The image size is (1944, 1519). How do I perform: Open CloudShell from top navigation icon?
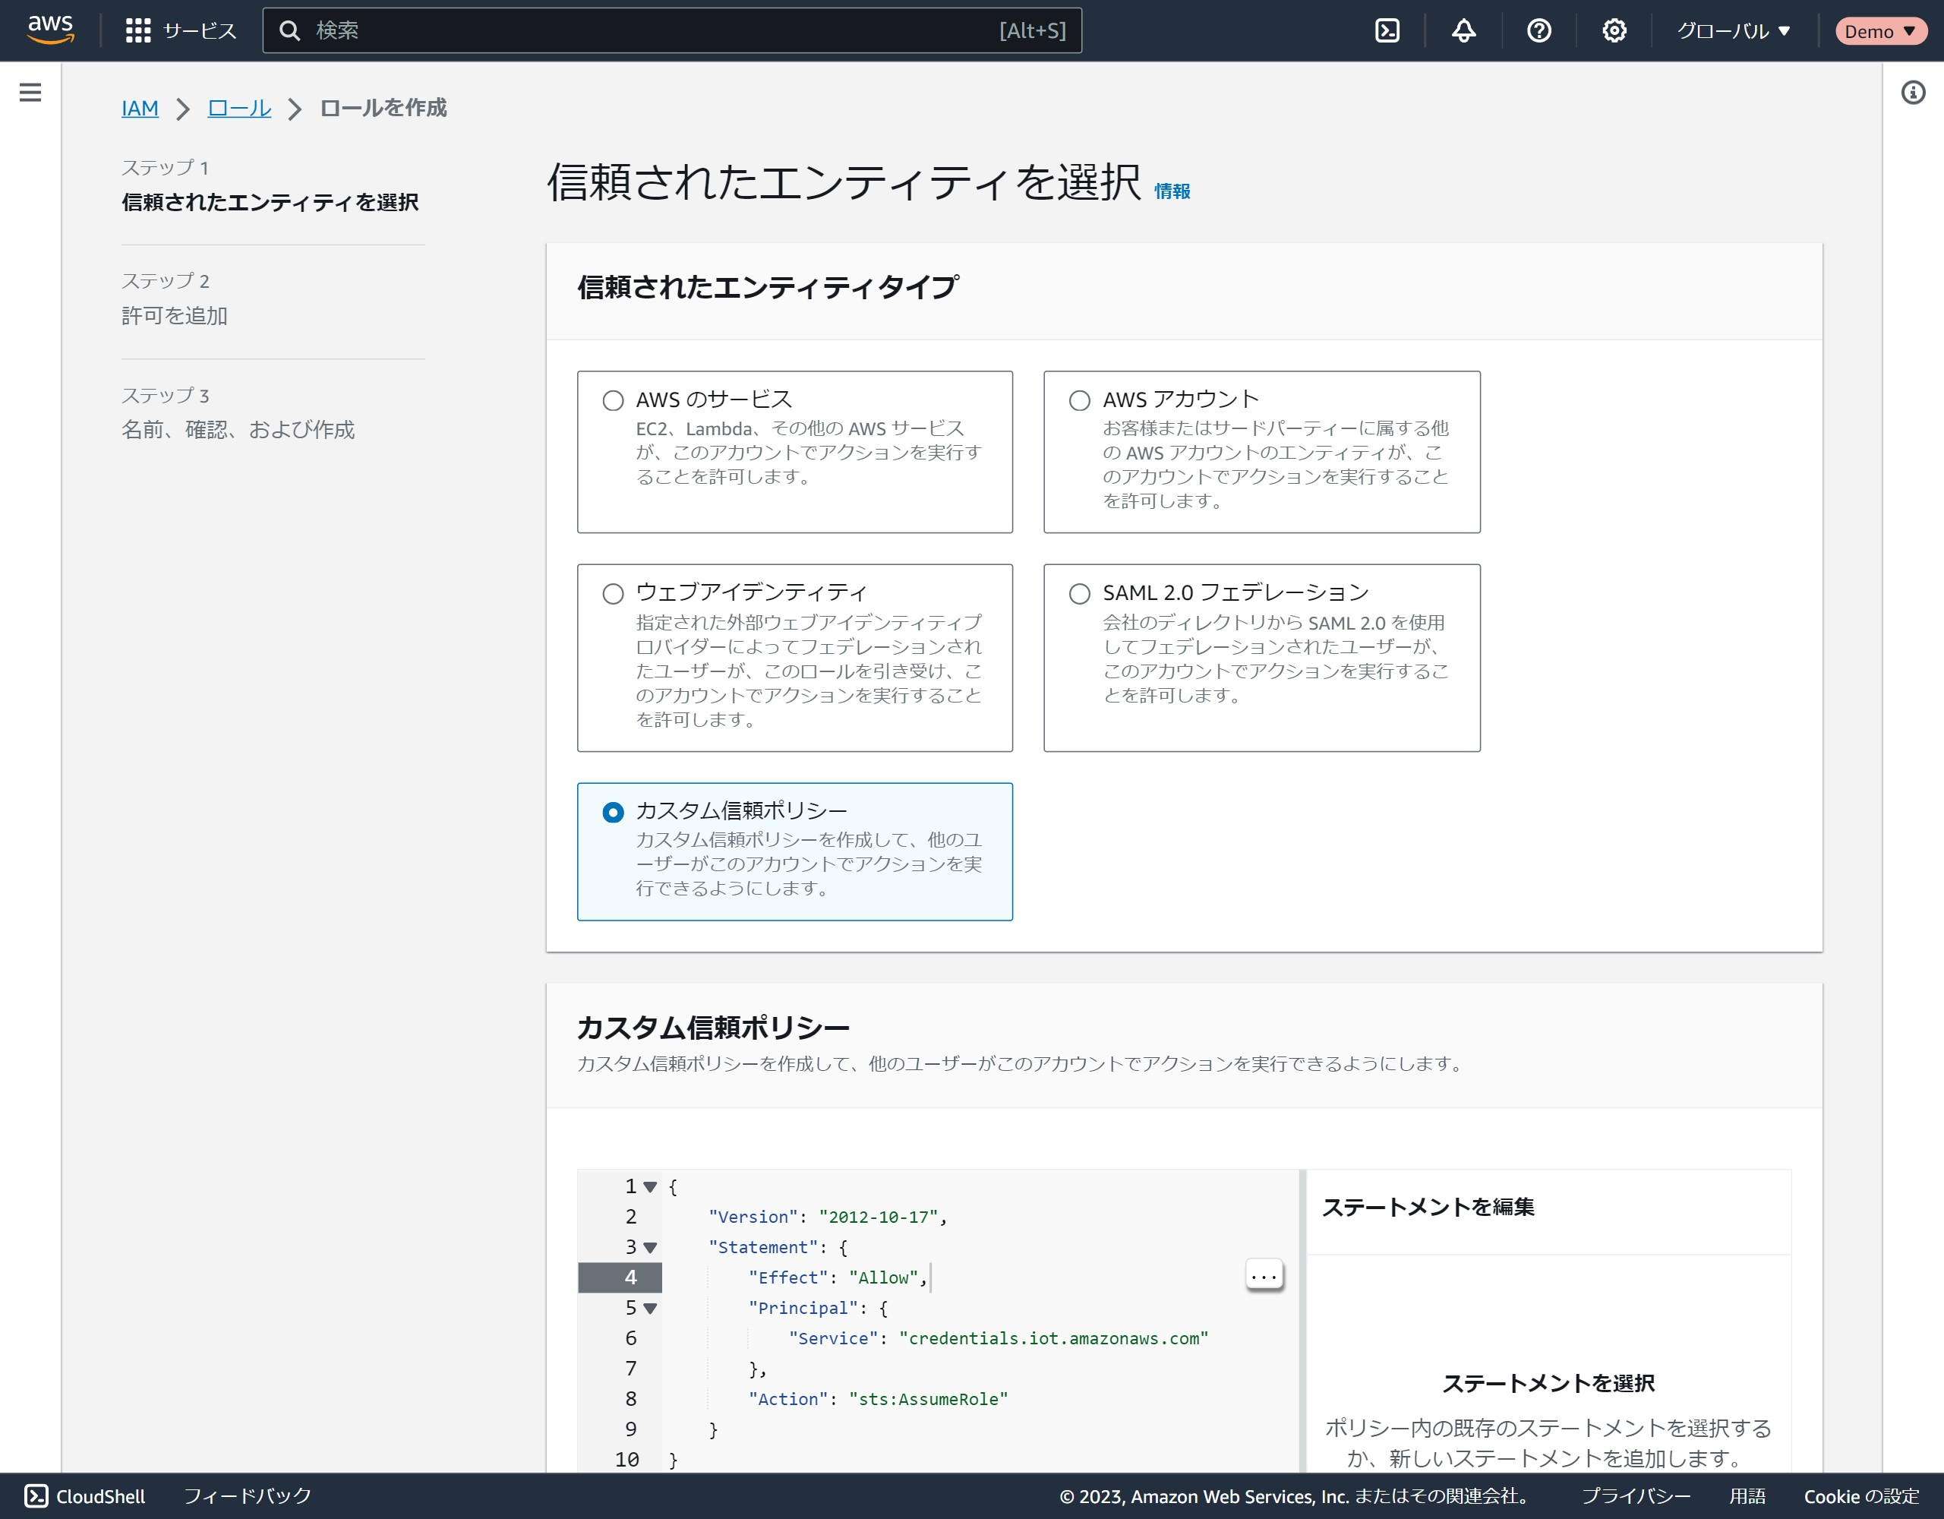coord(1387,30)
